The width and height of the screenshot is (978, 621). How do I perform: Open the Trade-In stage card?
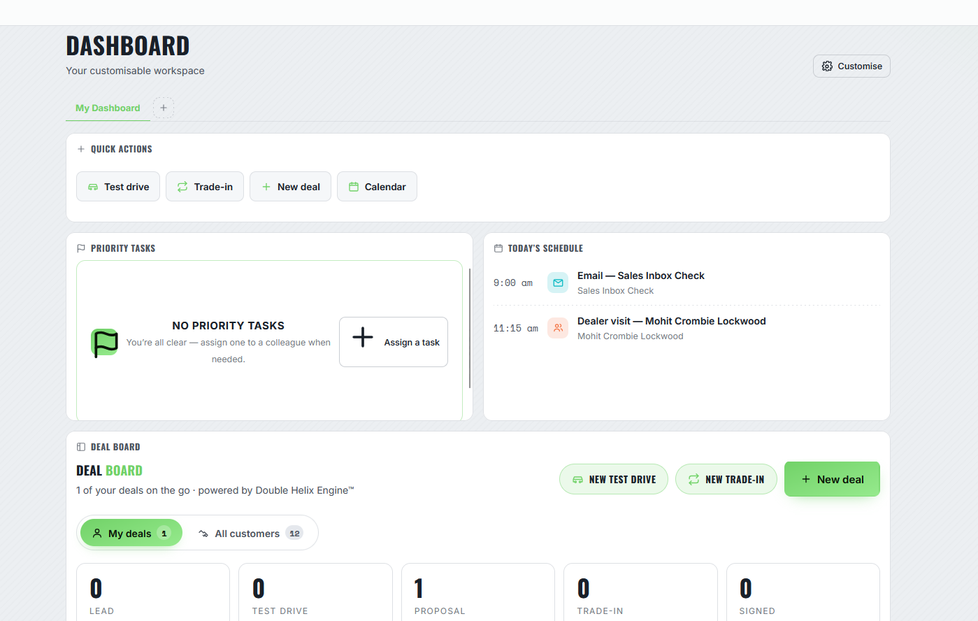(640, 592)
